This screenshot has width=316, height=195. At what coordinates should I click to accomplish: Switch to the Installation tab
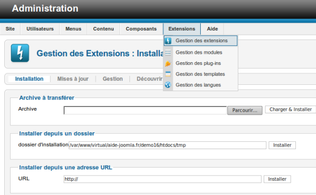[29, 79]
